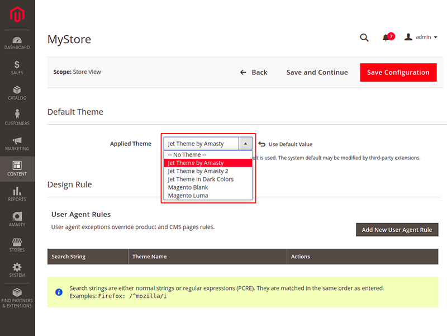The height and width of the screenshot is (336, 447).
Task: Open the Content sidebar menu
Action: click(17, 169)
